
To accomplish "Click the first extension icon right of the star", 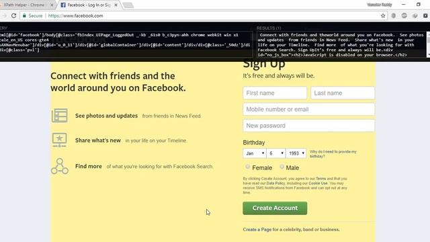I will (394, 15).
